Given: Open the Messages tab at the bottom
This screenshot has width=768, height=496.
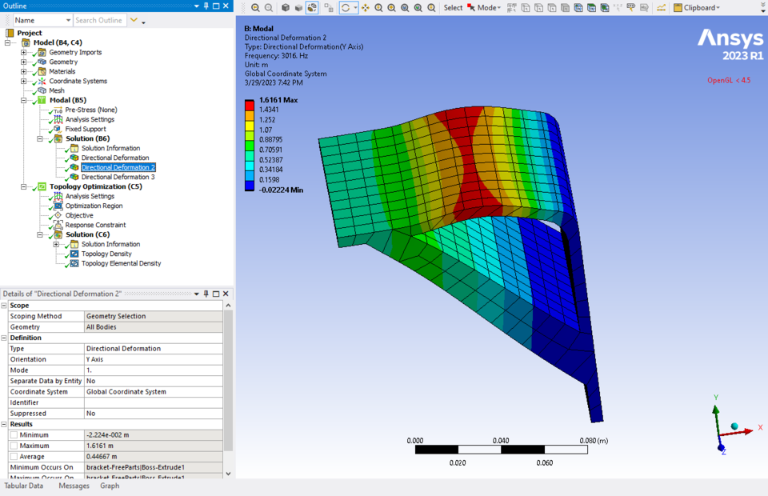Looking at the screenshot, I should 74,486.
